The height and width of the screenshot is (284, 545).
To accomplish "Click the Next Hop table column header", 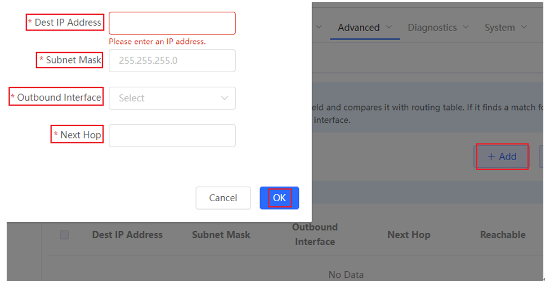I will coord(409,235).
